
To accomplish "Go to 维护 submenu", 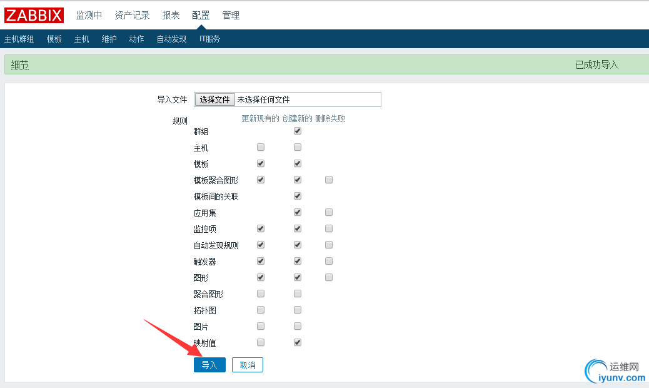I will tap(109, 39).
